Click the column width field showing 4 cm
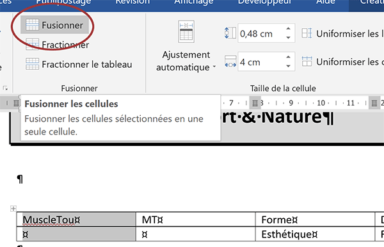The width and height of the screenshot is (384, 247). (x=261, y=62)
